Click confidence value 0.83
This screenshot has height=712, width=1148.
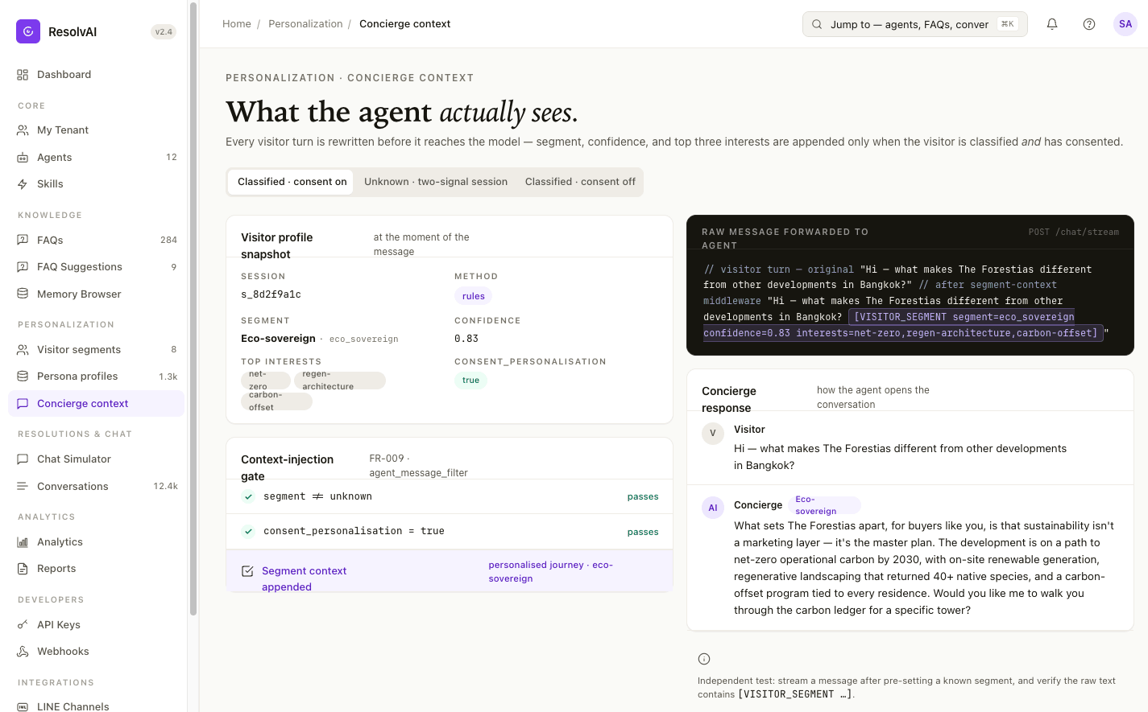(466, 339)
